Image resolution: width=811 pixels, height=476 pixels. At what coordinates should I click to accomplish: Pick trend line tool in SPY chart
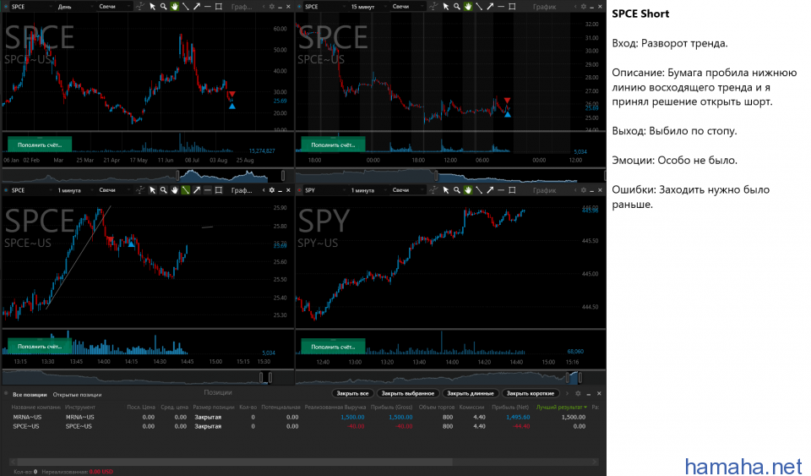[x=479, y=190]
